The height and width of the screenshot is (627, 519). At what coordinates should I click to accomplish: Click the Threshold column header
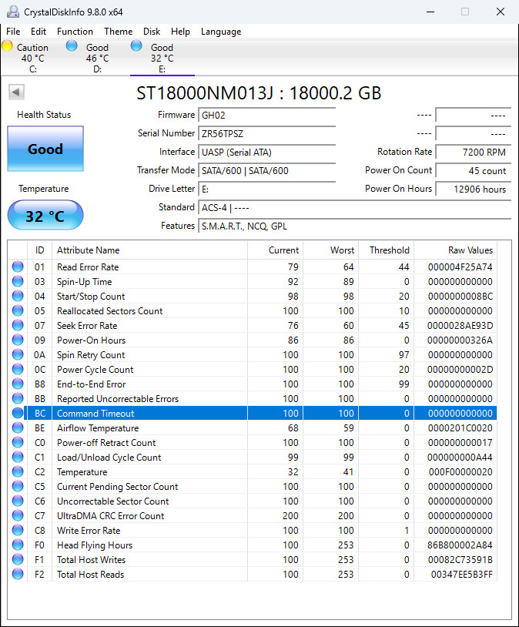click(387, 250)
